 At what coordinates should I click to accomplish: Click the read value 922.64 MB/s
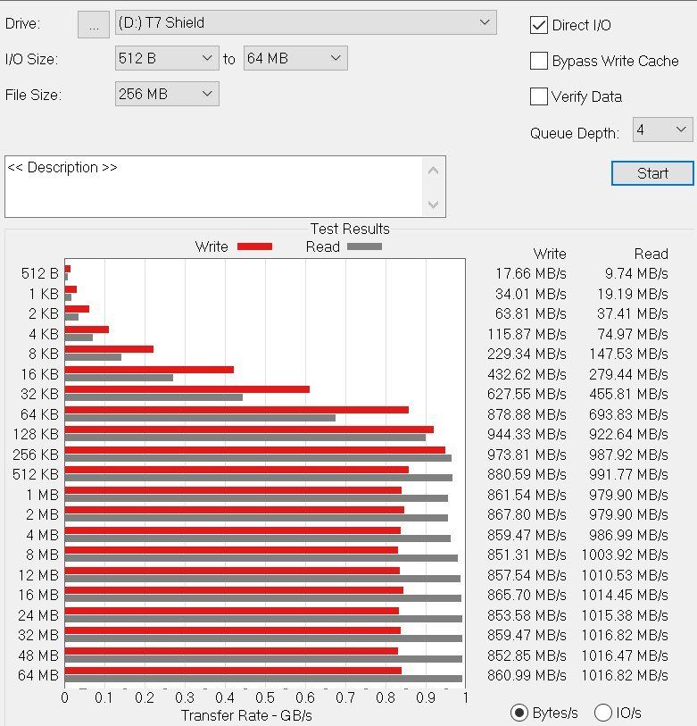click(x=628, y=434)
